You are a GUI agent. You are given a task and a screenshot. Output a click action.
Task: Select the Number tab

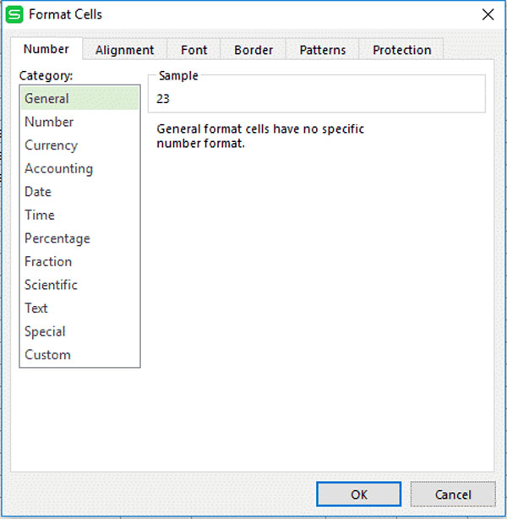click(x=46, y=49)
